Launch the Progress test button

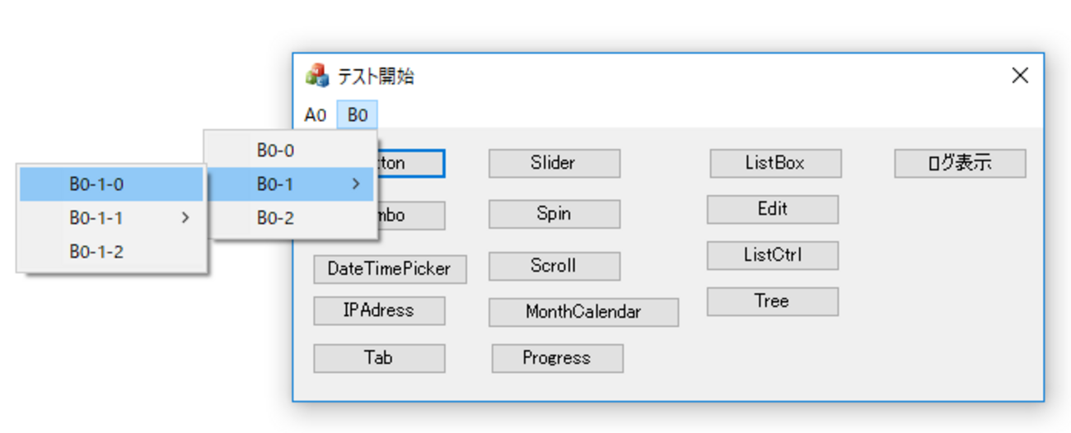(557, 358)
